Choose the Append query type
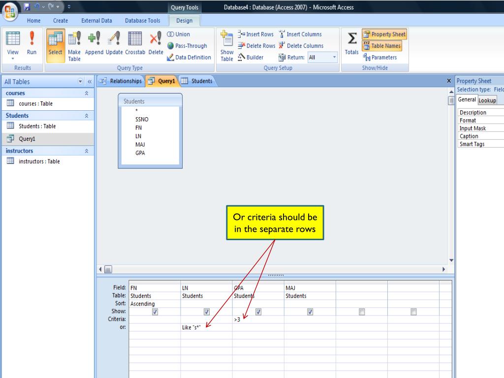Viewport: 504px width, 378px height. [94, 43]
